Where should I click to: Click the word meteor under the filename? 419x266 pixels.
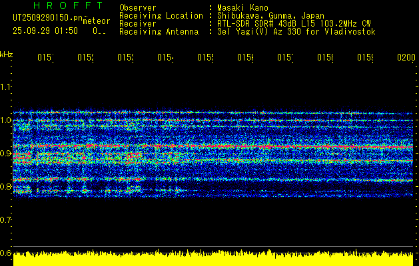(97, 21)
